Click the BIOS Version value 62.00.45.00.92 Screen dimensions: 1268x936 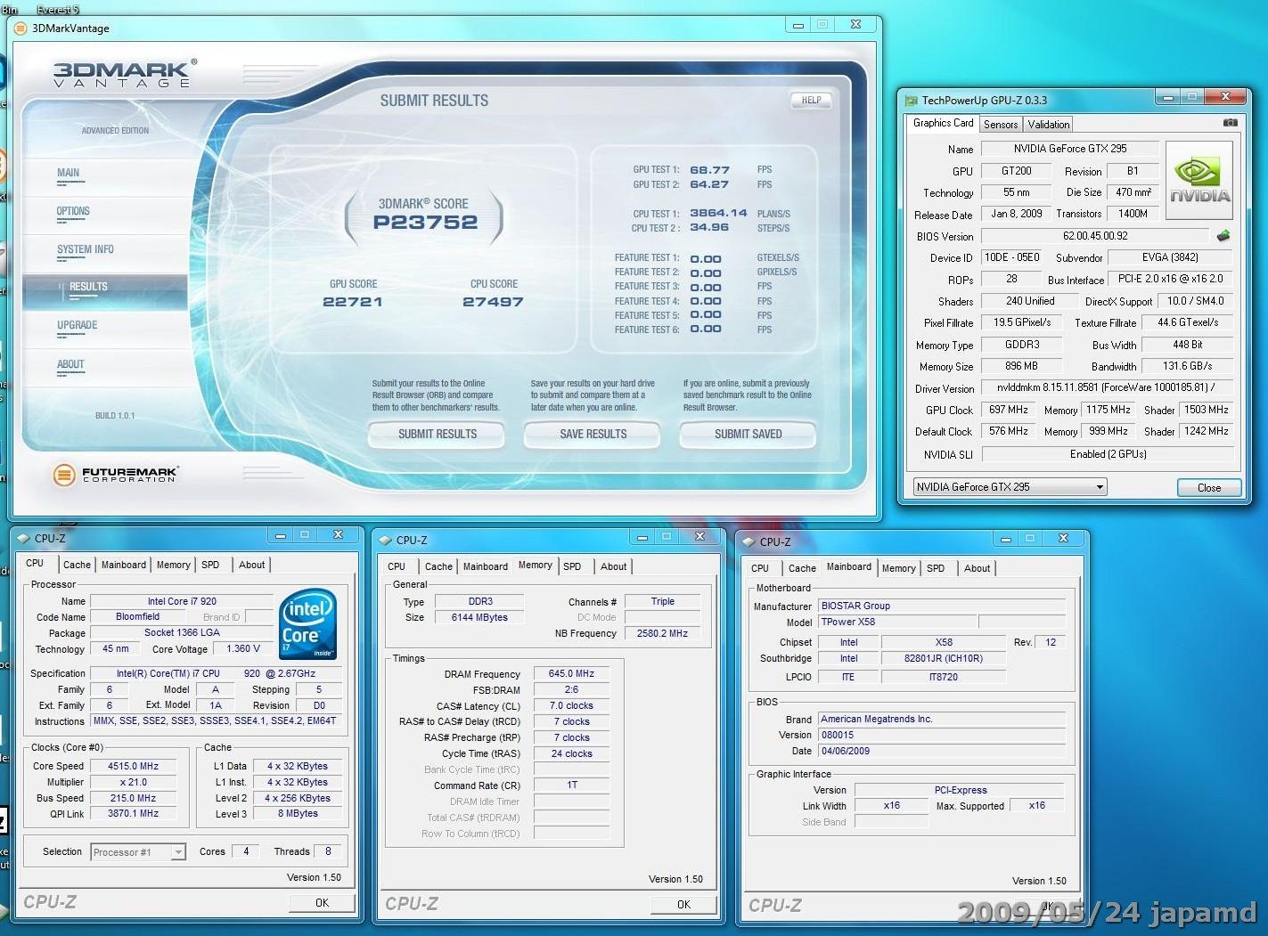1095,236
